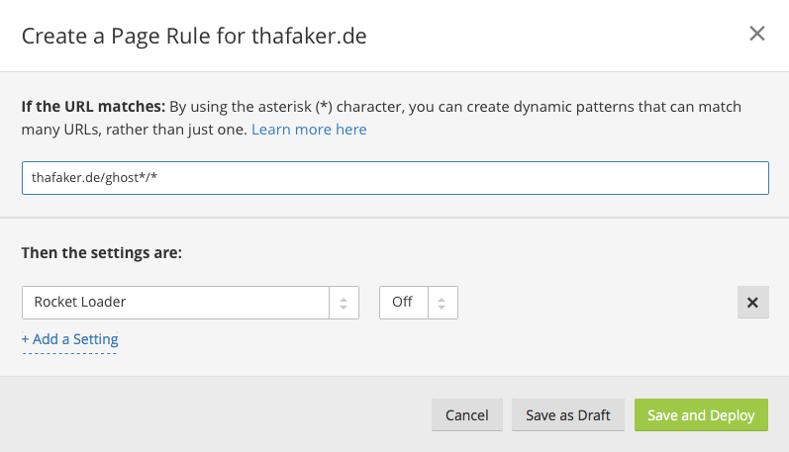Viewport: 789px width, 452px height.
Task: Click the arrows beside the Off value
Action: pyautogui.click(x=443, y=303)
